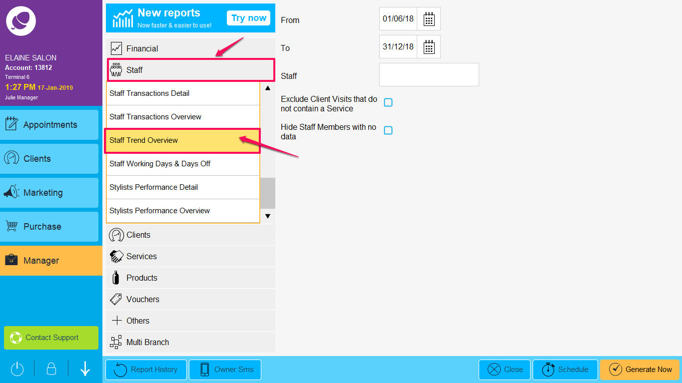This screenshot has width=682, height=383.
Task: Expand the Clients reports category
Action: (190, 235)
